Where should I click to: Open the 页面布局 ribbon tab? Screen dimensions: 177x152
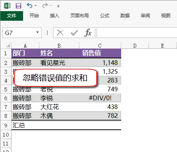click(79, 16)
